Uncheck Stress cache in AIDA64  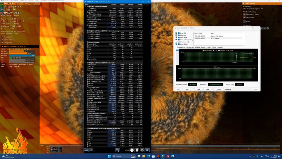[179, 38]
